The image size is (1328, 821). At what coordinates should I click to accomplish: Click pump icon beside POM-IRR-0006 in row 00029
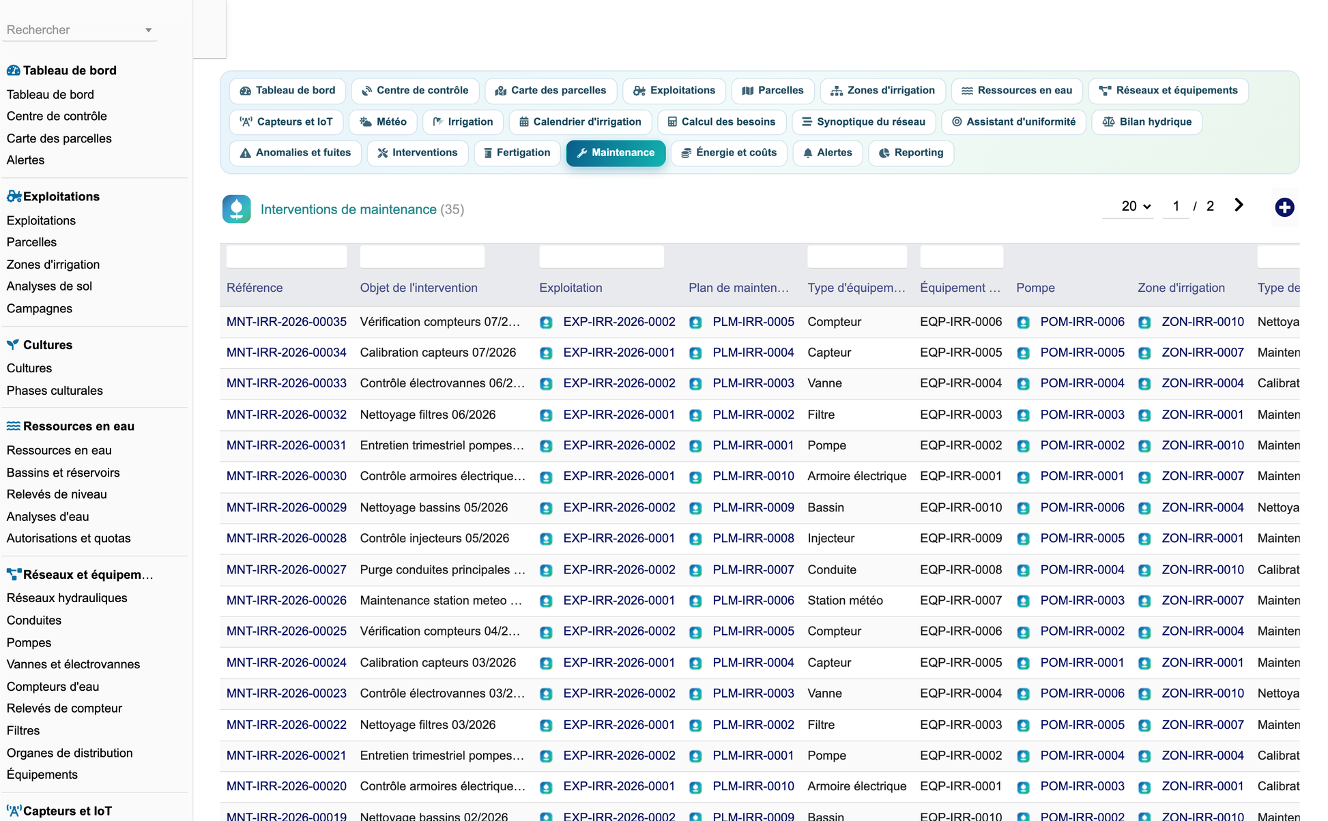1023,508
